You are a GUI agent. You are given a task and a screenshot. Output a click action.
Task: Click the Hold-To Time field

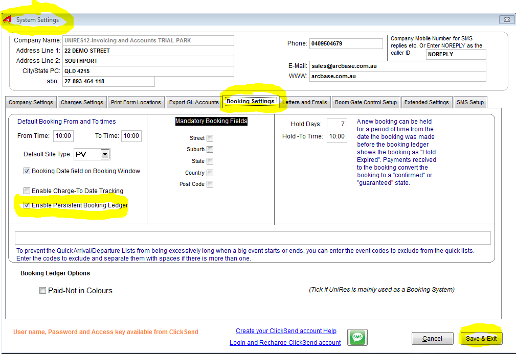336,136
